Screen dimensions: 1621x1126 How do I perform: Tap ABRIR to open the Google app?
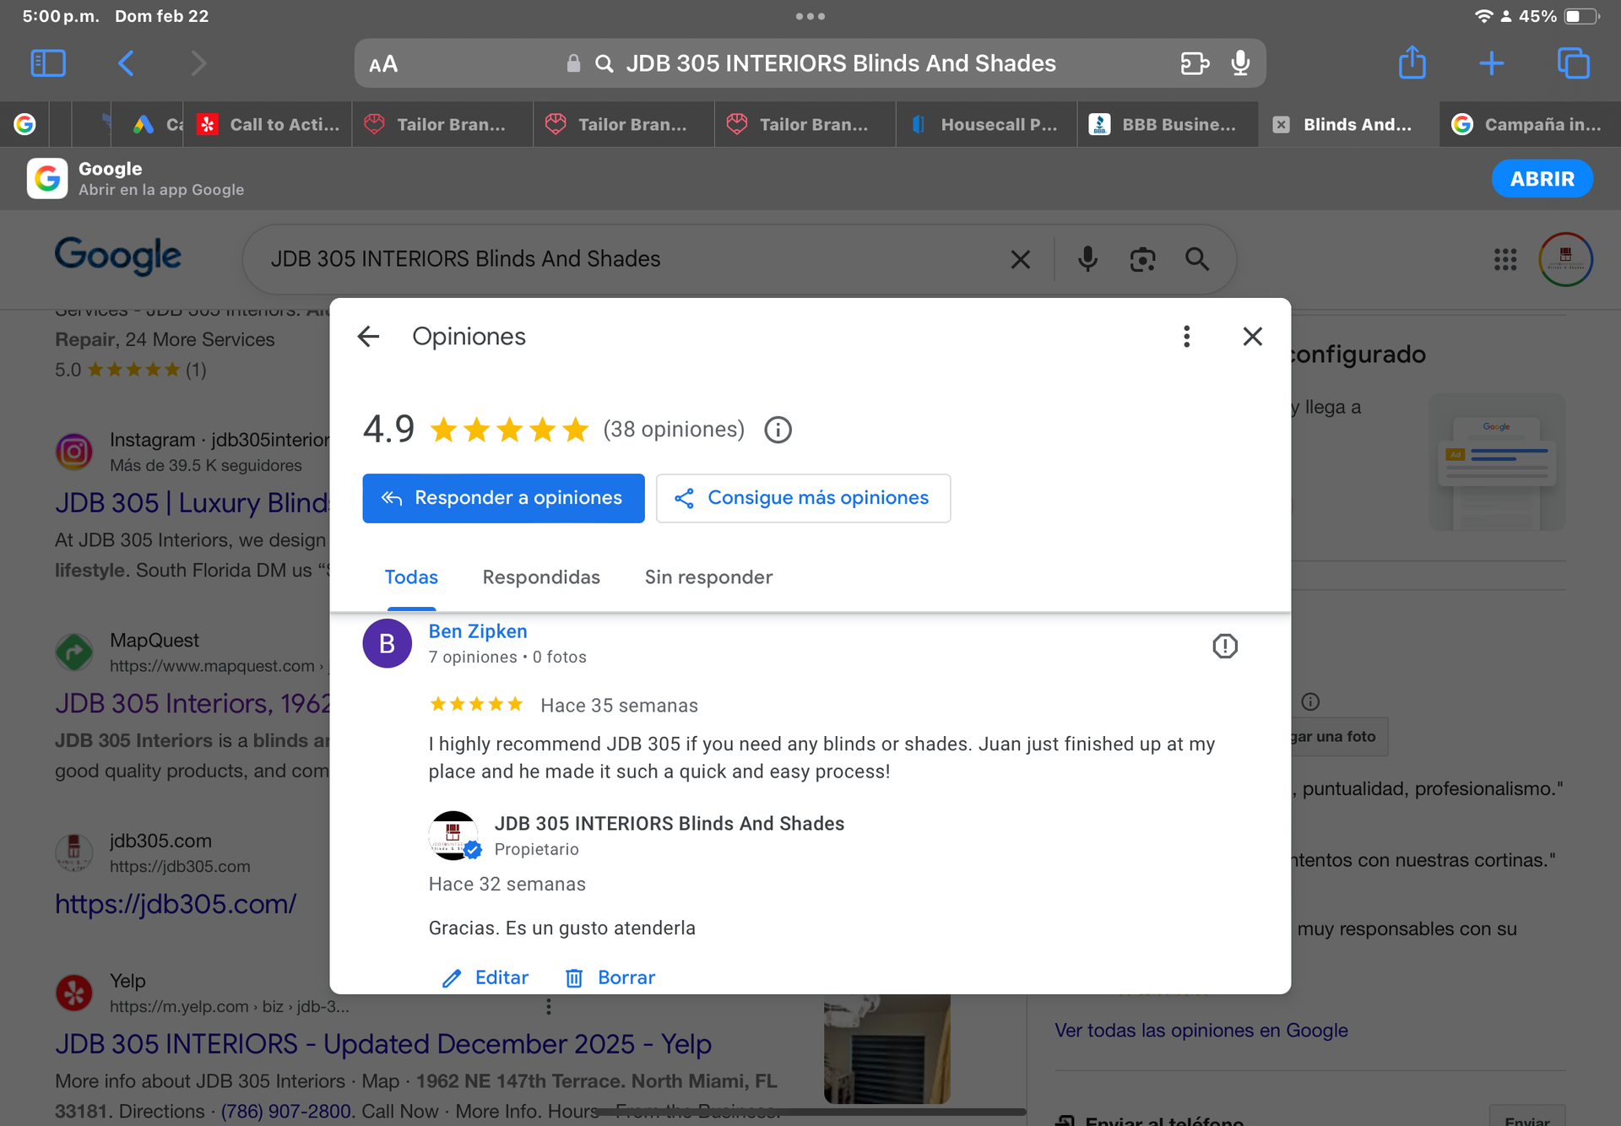point(1542,179)
